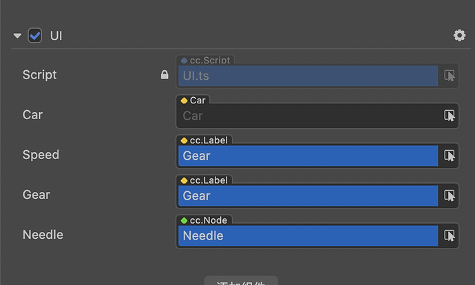
Task: Click the cc.Node type badge above Needle
Action: point(204,220)
